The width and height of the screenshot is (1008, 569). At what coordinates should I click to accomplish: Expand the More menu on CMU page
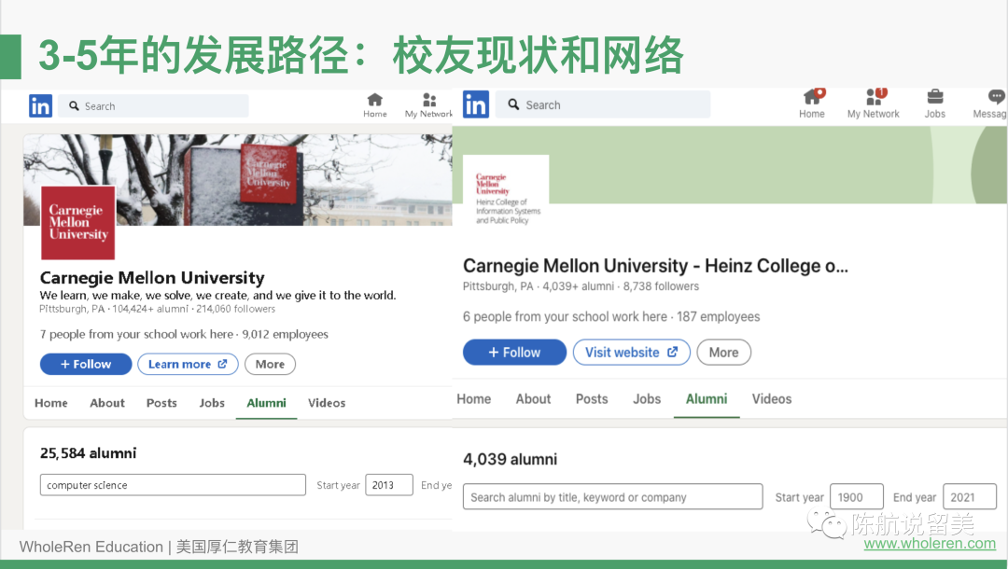(270, 364)
